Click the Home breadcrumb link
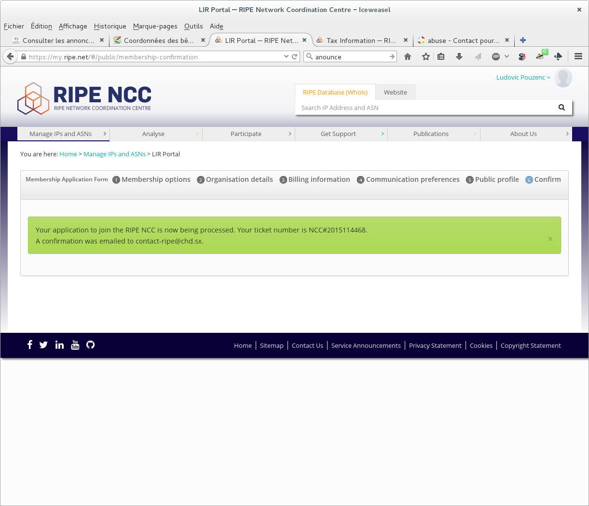This screenshot has height=506, width=589. [68, 154]
